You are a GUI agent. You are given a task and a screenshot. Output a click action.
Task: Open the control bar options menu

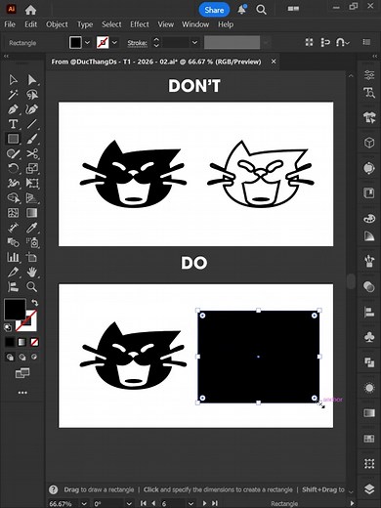[x=366, y=42]
